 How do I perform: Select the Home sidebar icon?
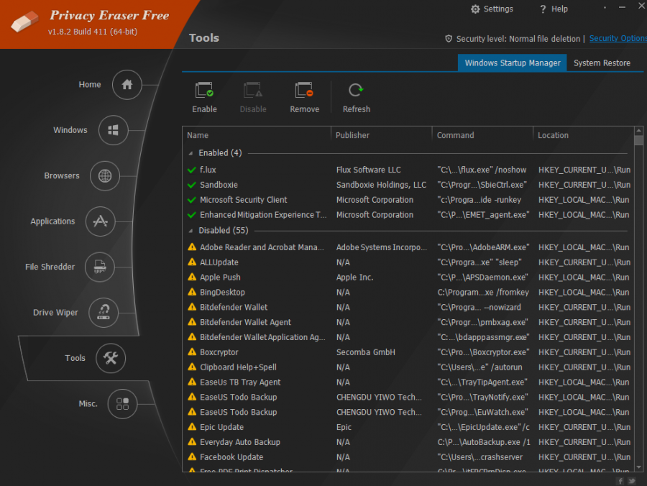click(x=127, y=84)
